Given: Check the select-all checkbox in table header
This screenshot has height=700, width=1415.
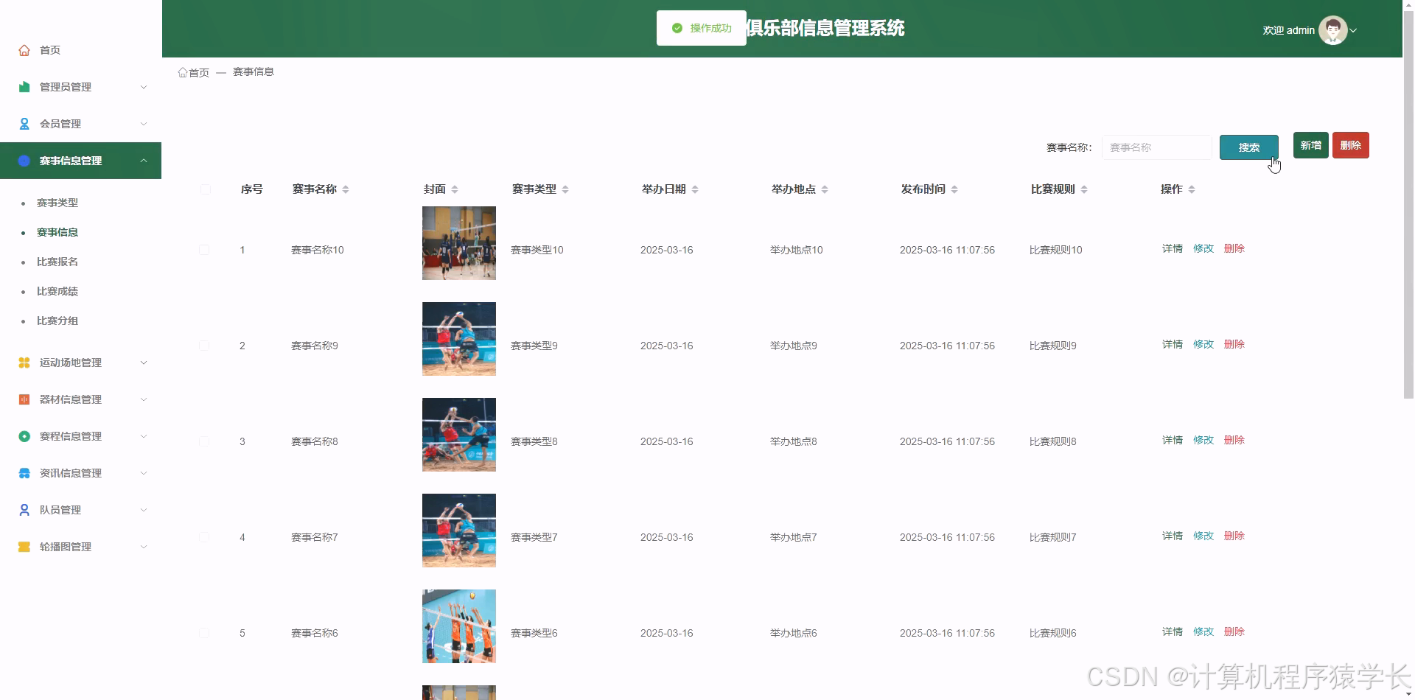Looking at the screenshot, I should click(205, 189).
